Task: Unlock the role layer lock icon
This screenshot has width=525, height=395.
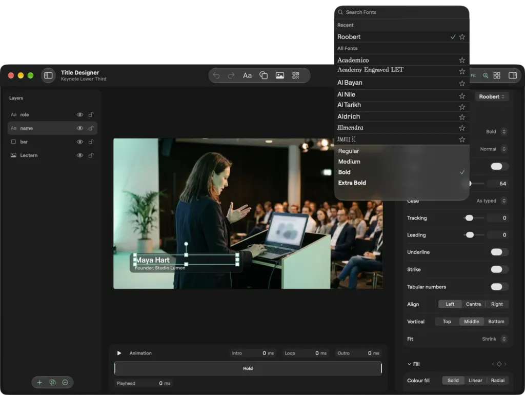Action: pyautogui.click(x=91, y=114)
